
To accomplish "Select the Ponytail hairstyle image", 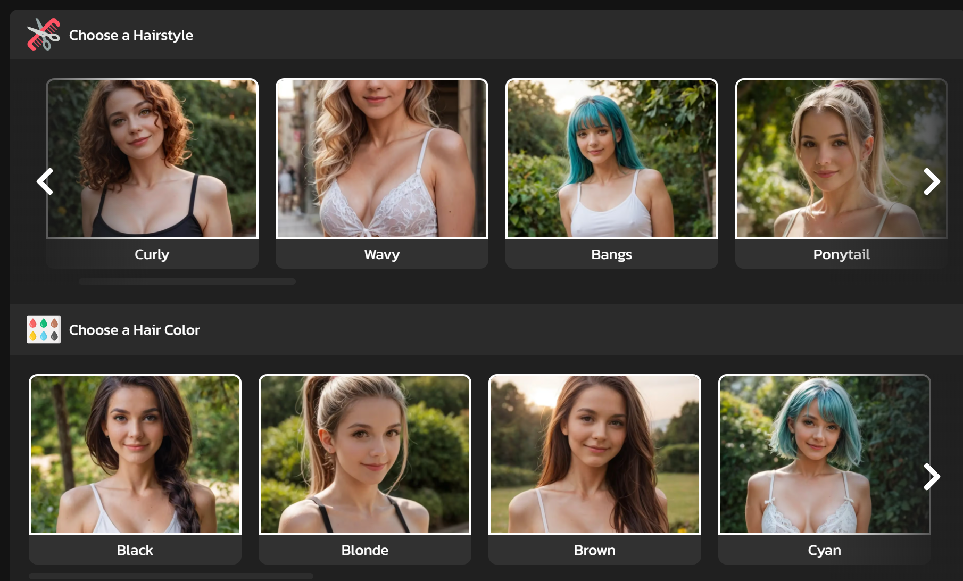I will coord(842,159).
